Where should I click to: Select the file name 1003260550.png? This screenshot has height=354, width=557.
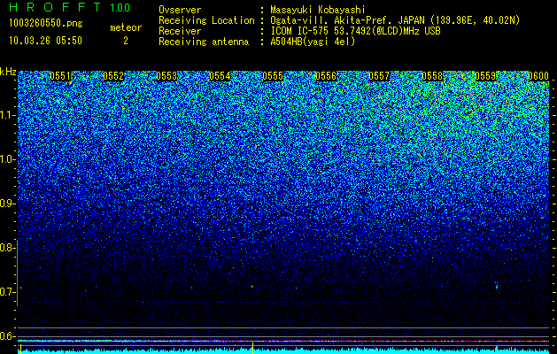tap(45, 23)
